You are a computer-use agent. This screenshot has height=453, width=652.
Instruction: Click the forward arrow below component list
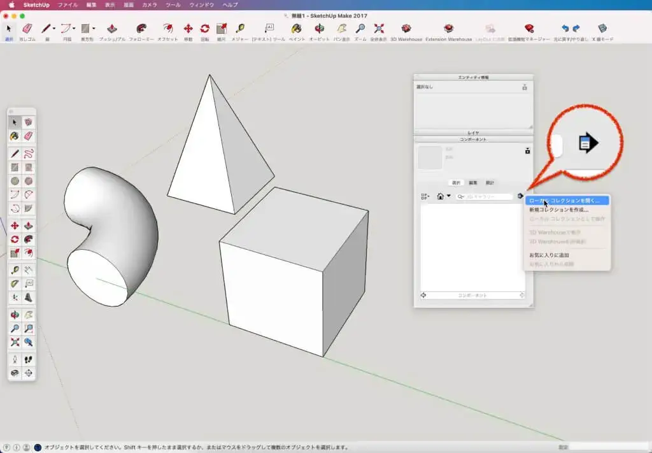point(522,296)
